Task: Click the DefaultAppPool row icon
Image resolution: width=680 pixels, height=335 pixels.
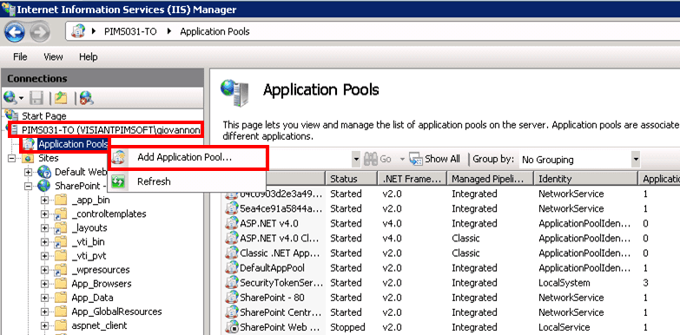Action: click(232, 268)
